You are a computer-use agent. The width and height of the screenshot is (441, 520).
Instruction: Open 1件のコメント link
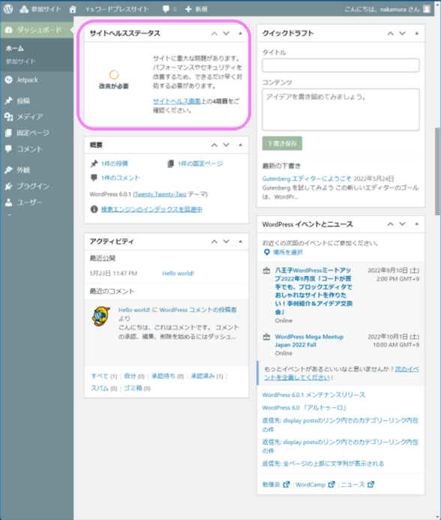pos(120,178)
